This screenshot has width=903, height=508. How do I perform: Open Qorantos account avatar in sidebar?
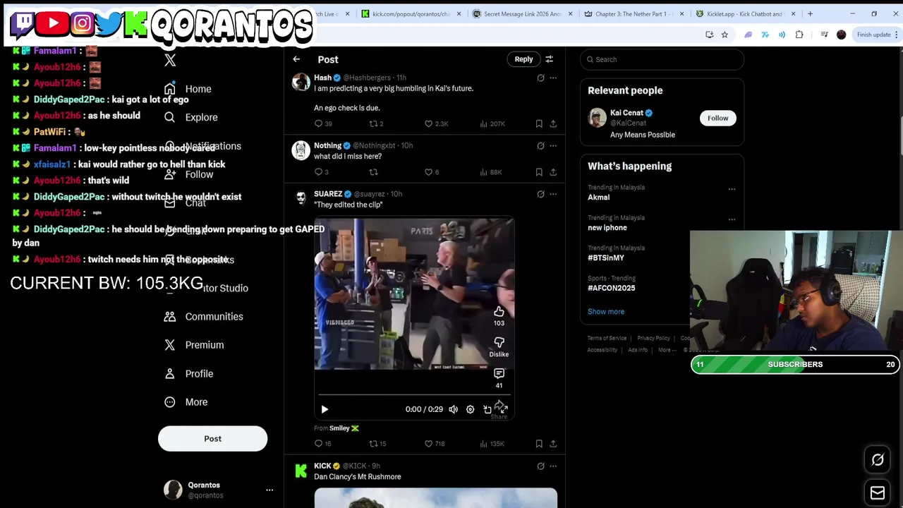173,490
